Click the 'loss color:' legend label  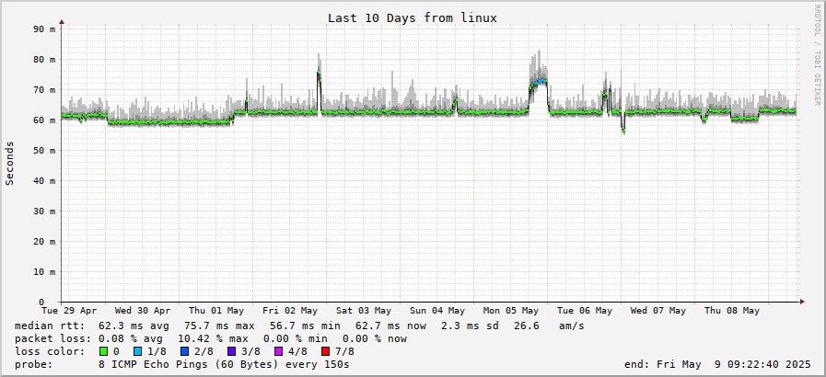[50, 351]
